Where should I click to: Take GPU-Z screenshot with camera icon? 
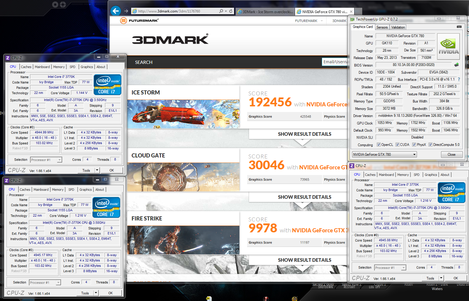click(459, 27)
